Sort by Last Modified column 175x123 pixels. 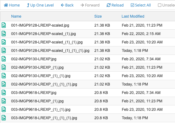133,17
